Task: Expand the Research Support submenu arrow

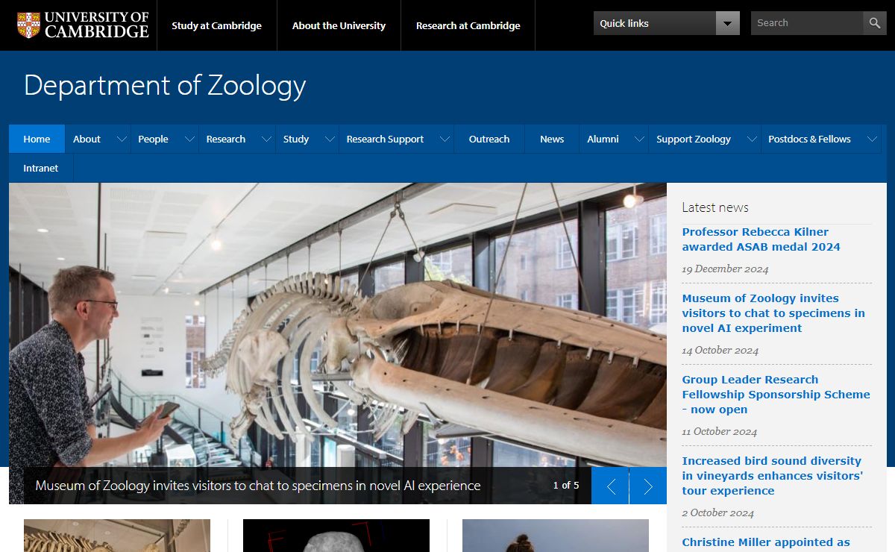Action: pyautogui.click(x=445, y=139)
